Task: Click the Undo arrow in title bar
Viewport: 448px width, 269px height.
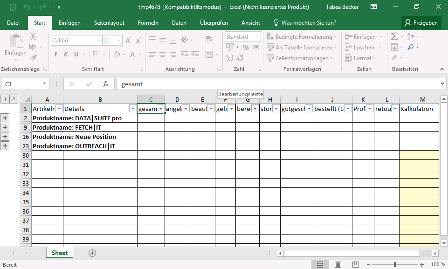Action: point(26,7)
